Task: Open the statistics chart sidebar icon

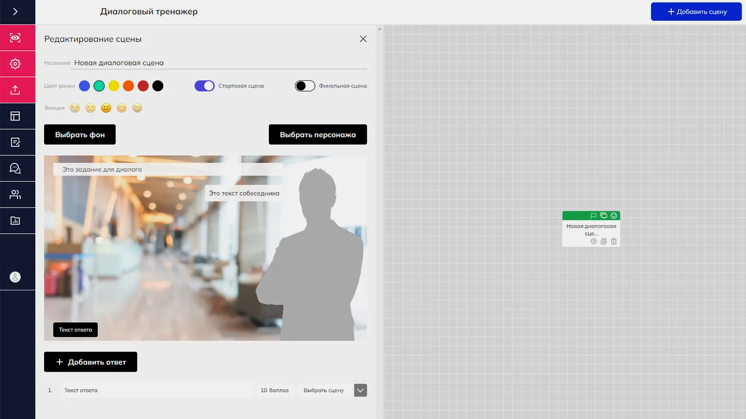Action: tap(15, 221)
